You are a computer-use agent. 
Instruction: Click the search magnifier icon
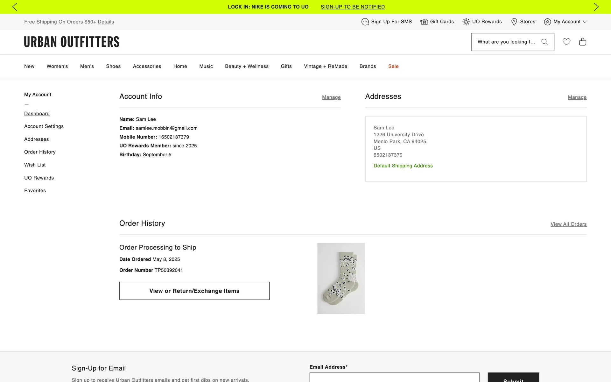544,42
